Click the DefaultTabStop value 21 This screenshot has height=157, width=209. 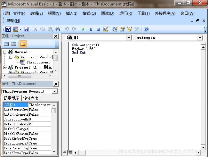click(40, 124)
